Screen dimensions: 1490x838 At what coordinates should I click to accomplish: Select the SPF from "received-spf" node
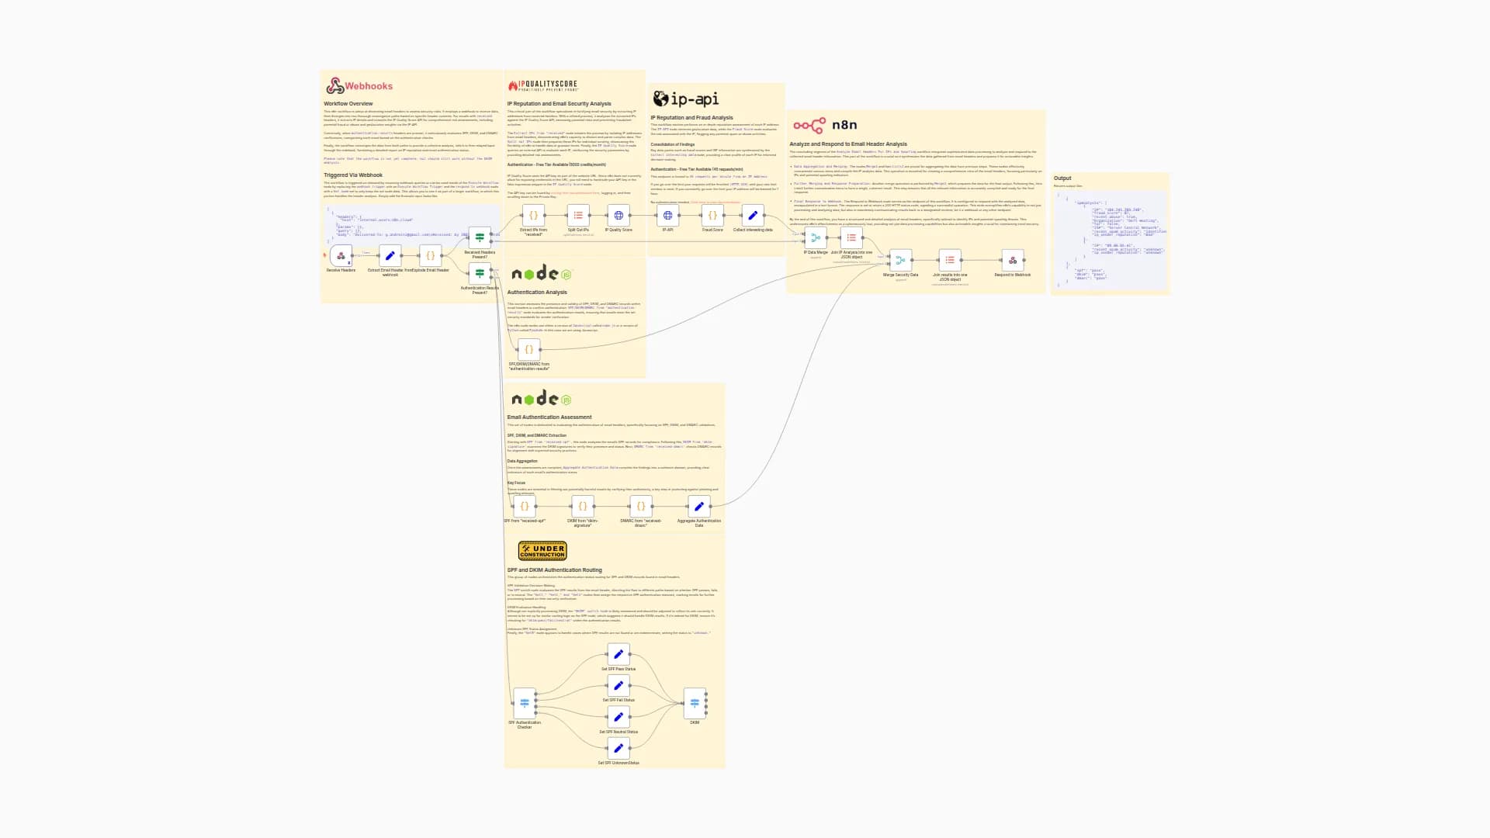point(525,506)
